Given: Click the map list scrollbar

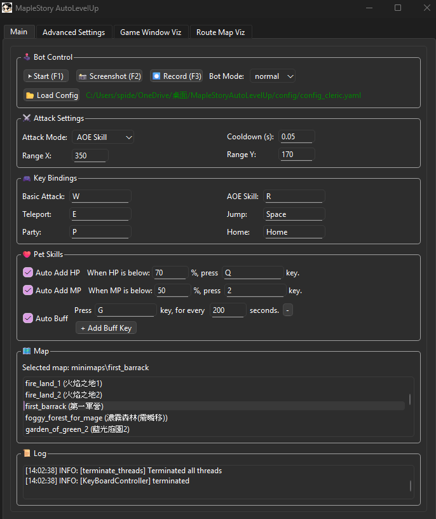Looking at the screenshot, I should (410, 399).
